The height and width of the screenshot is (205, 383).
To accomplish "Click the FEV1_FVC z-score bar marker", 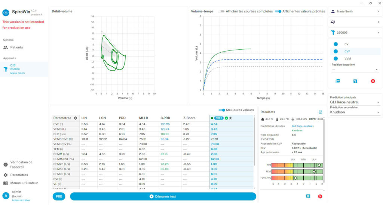I will tap(295, 178).
